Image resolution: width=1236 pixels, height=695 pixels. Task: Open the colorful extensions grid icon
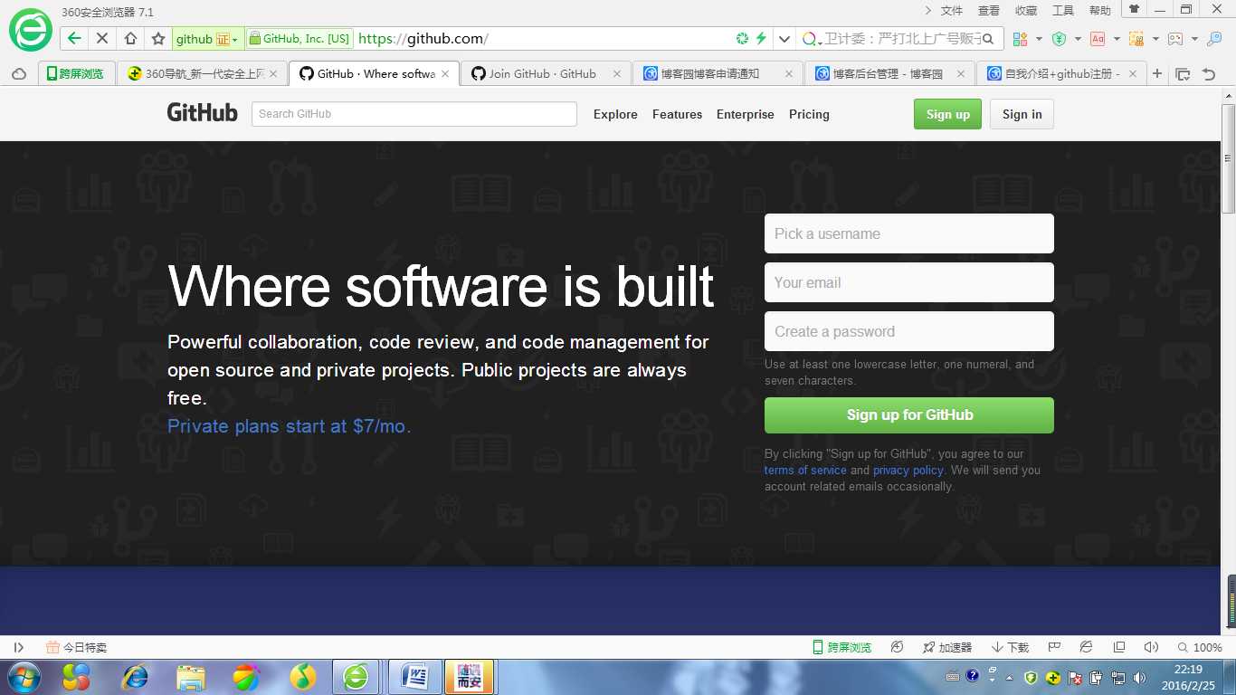(1020, 39)
